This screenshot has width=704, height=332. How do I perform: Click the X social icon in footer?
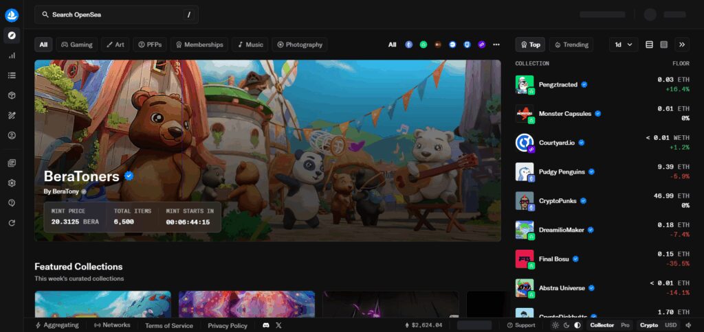[x=279, y=325]
